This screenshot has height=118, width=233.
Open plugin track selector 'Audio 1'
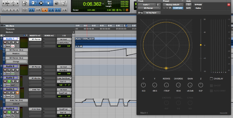click(147, 5)
